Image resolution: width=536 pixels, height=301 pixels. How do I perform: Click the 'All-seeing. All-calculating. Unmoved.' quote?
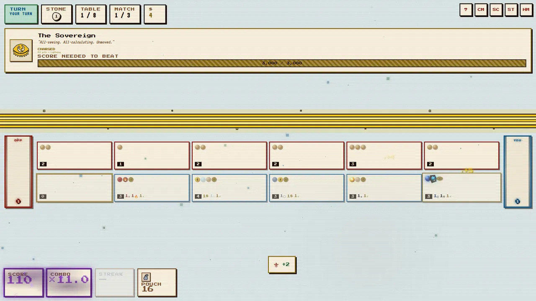(76, 42)
